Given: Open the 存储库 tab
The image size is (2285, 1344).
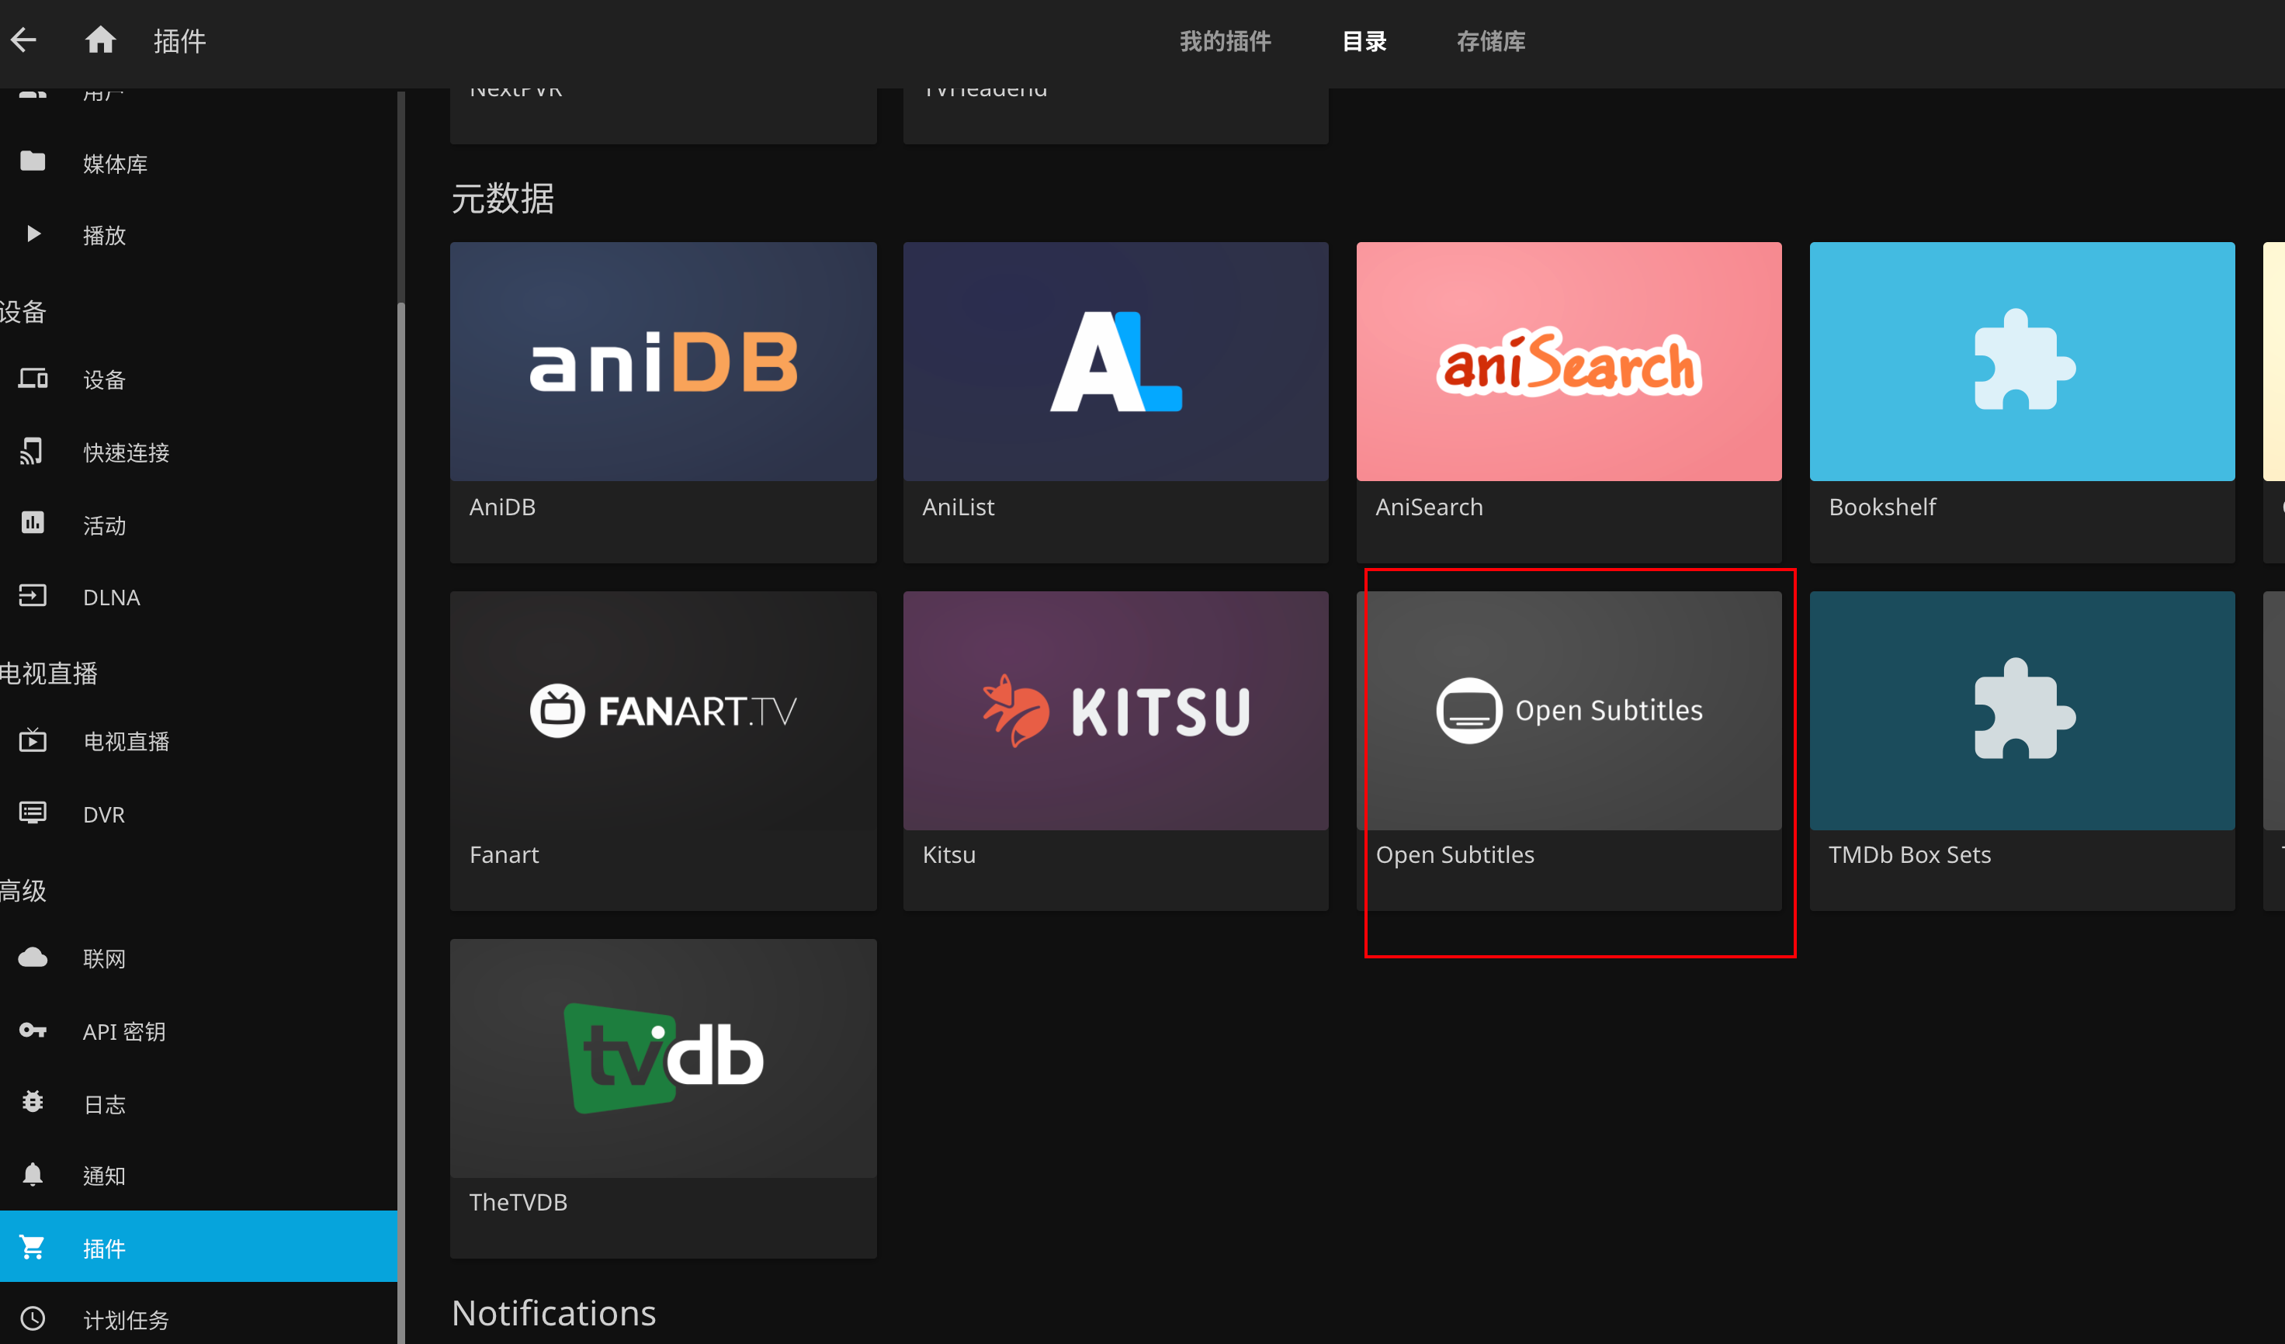Looking at the screenshot, I should (x=1491, y=41).
